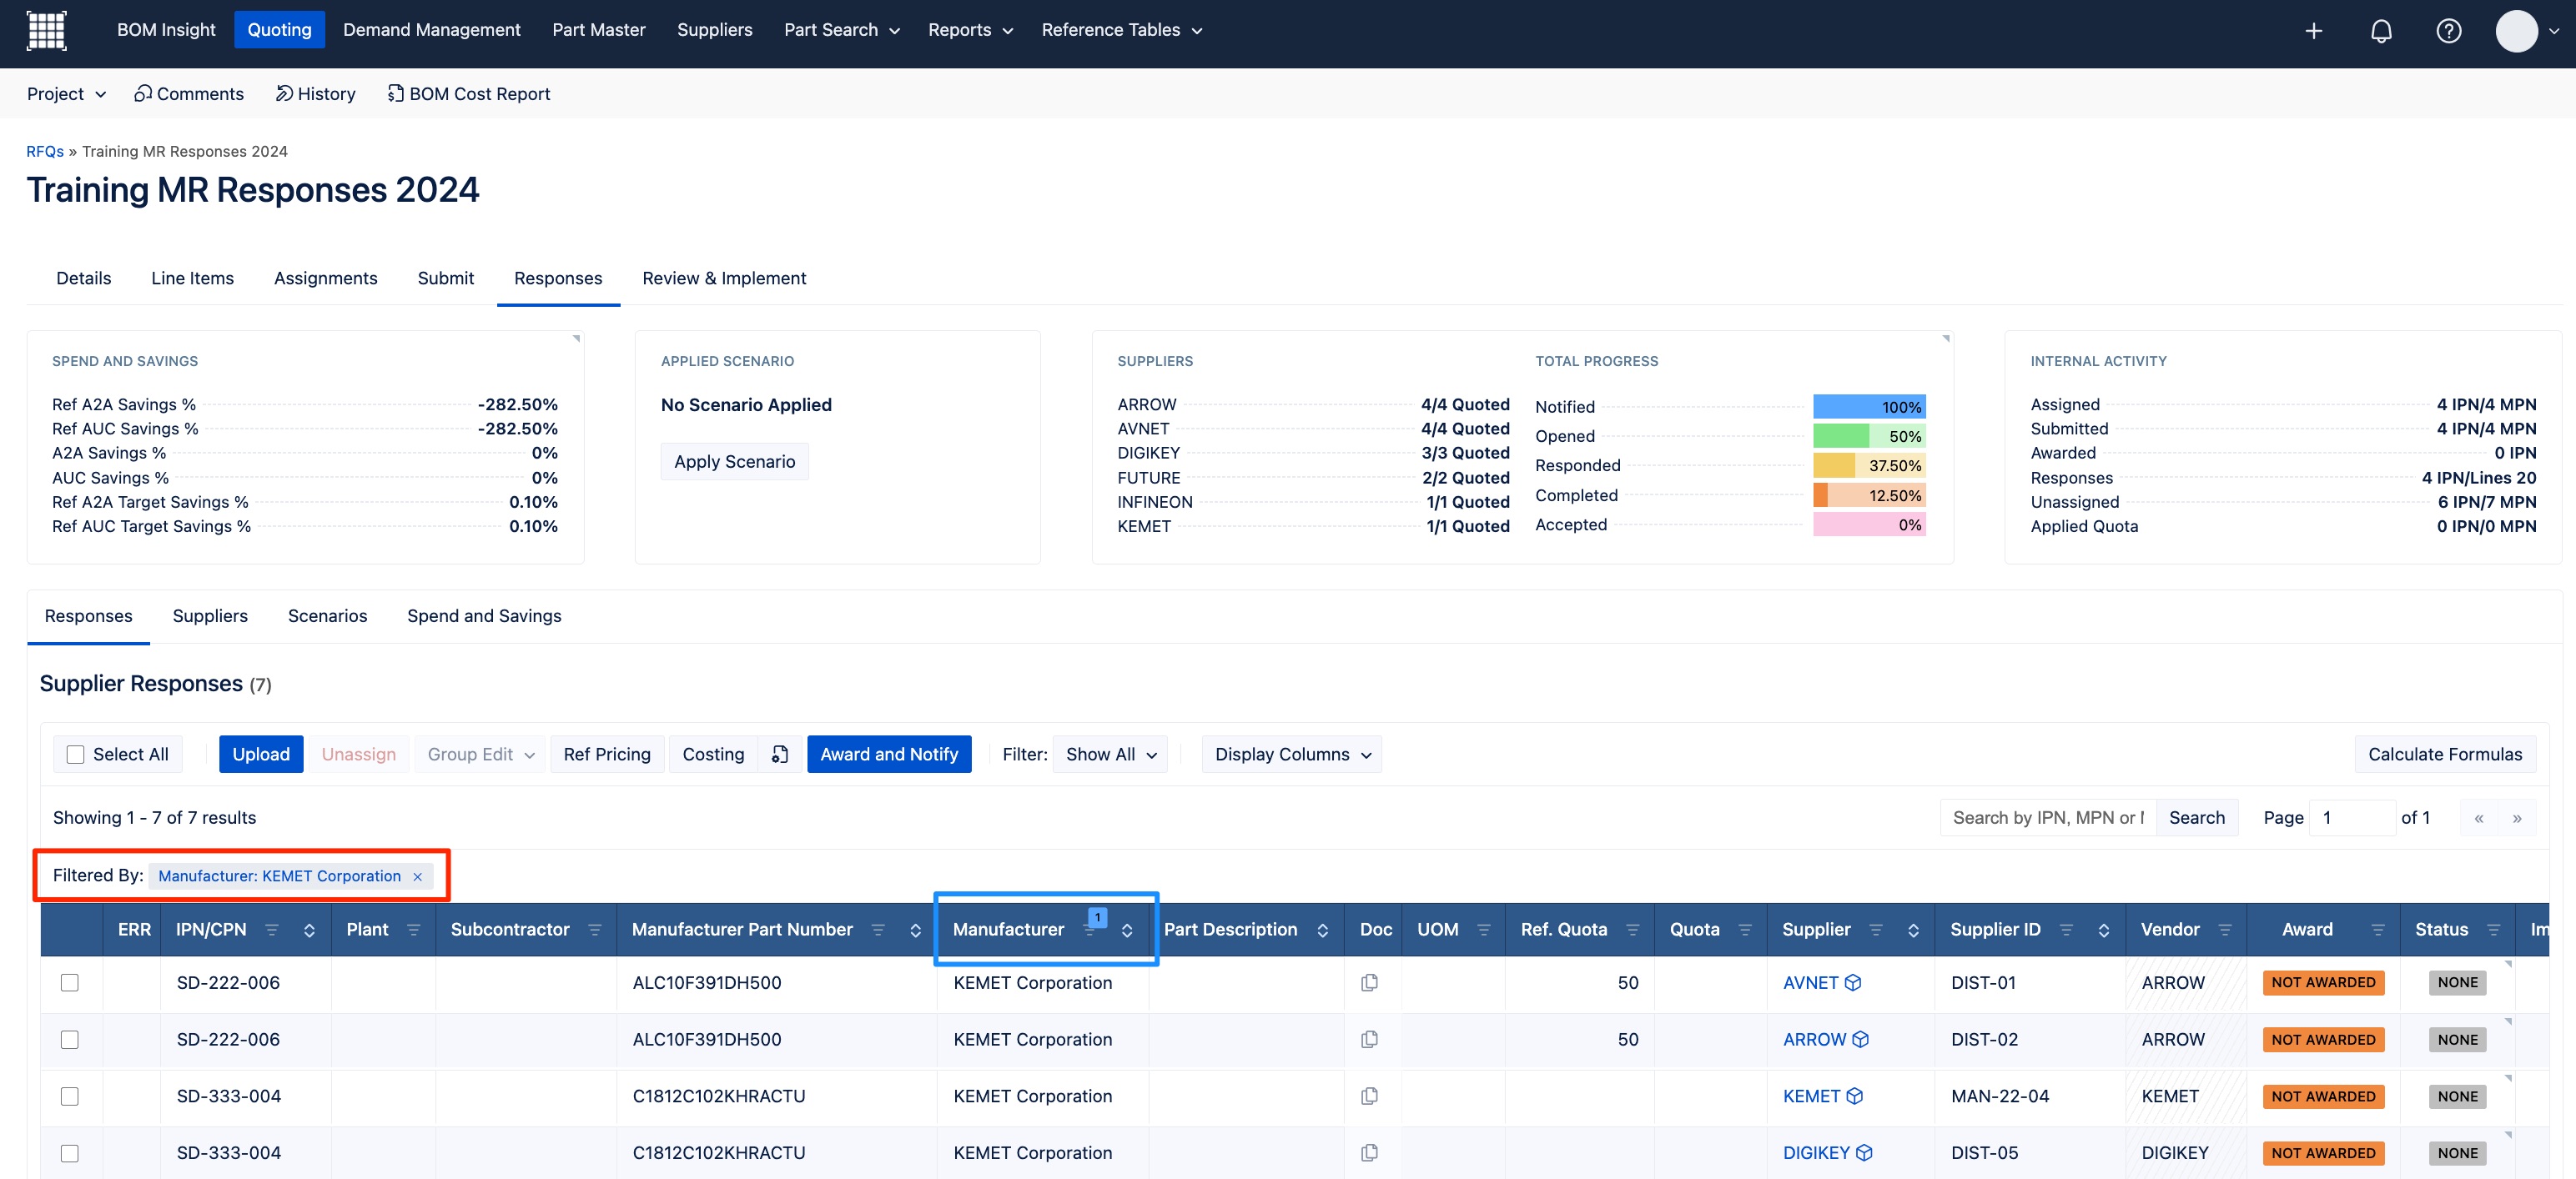Open filter icon for IPN/CPN column
Screen dimensions: 2576x1179
(x=271, y=929)
